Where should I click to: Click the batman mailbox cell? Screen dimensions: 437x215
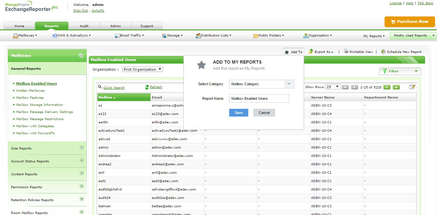pos(124,206)
